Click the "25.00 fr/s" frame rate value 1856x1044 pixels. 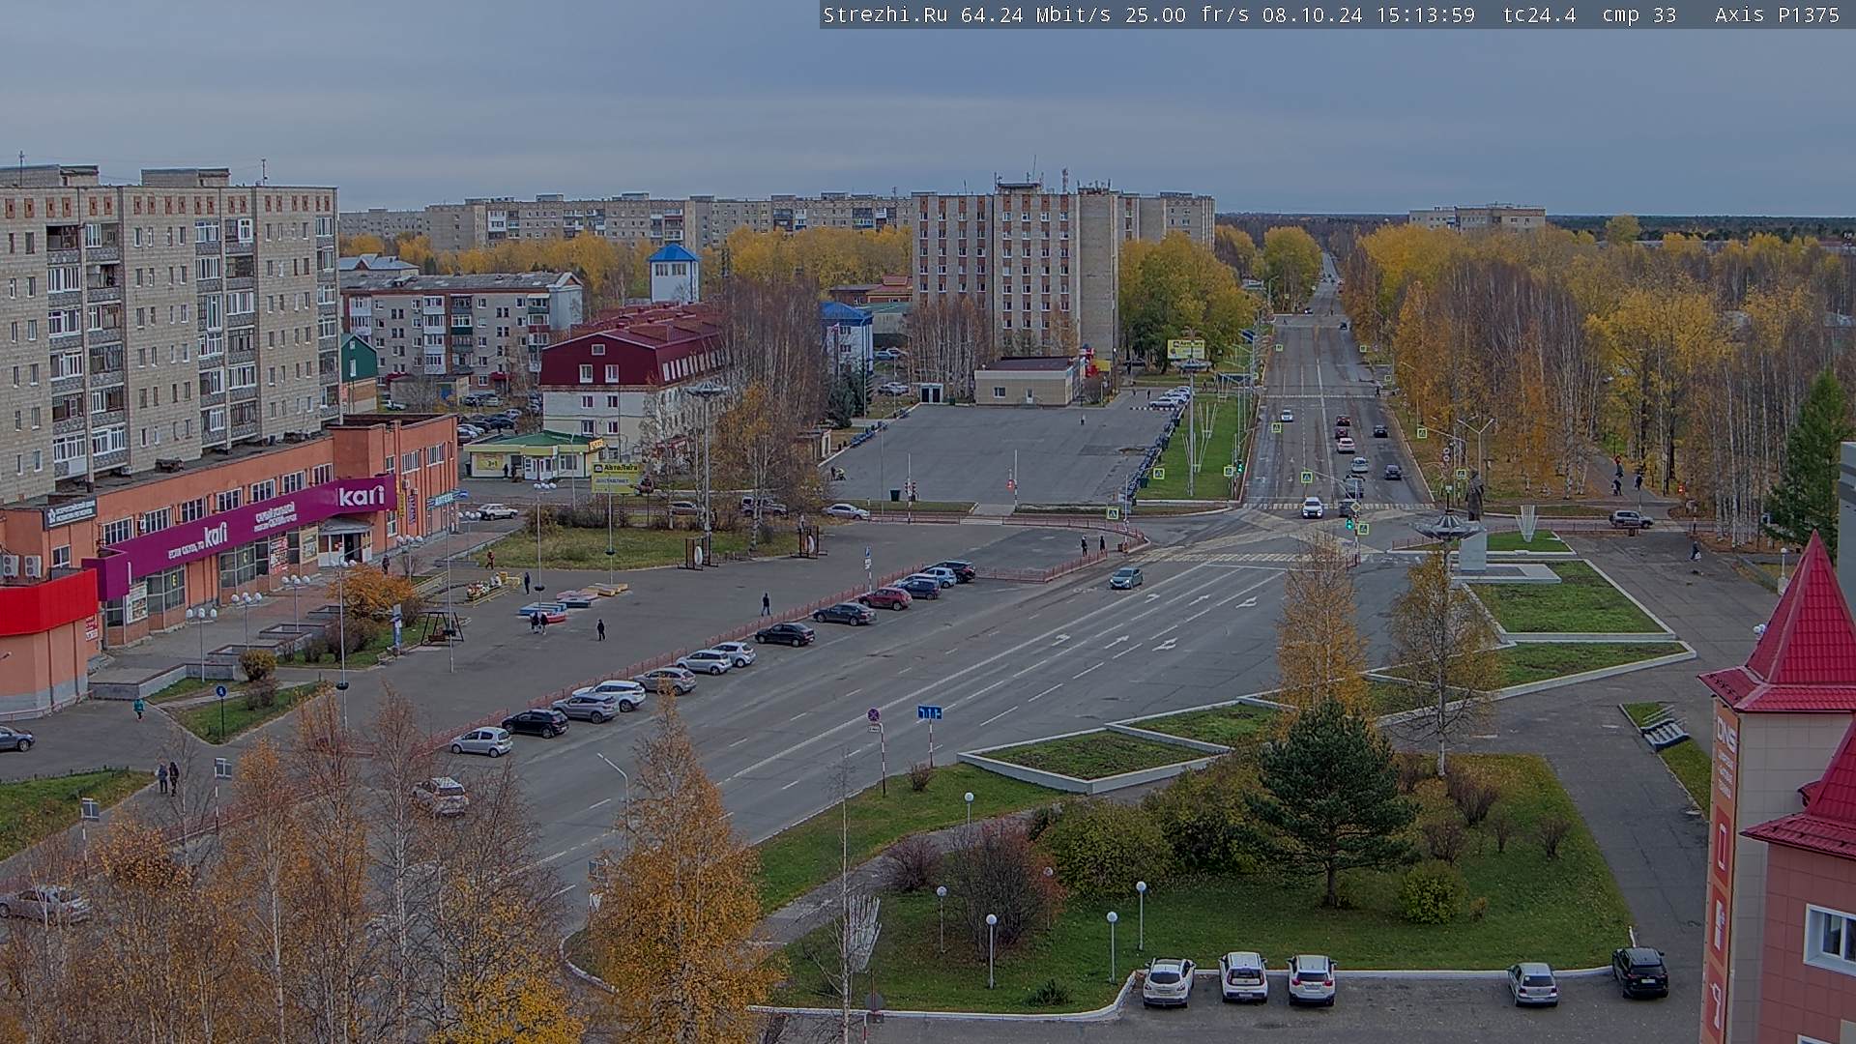pyautogui.click(x=1187, y=14)
